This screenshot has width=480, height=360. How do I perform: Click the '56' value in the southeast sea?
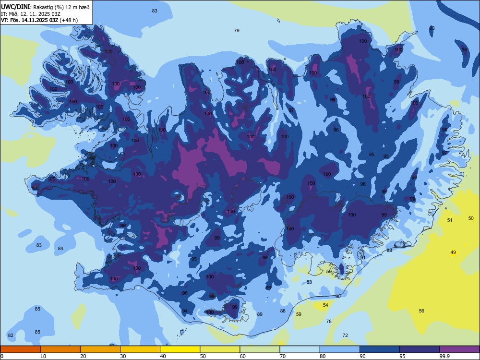pyautogui.click(x=421, y=311)
